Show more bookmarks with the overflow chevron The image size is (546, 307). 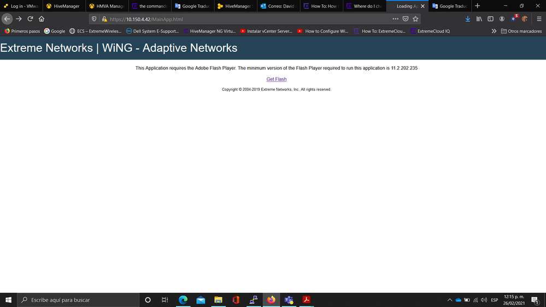click(494, 31)
